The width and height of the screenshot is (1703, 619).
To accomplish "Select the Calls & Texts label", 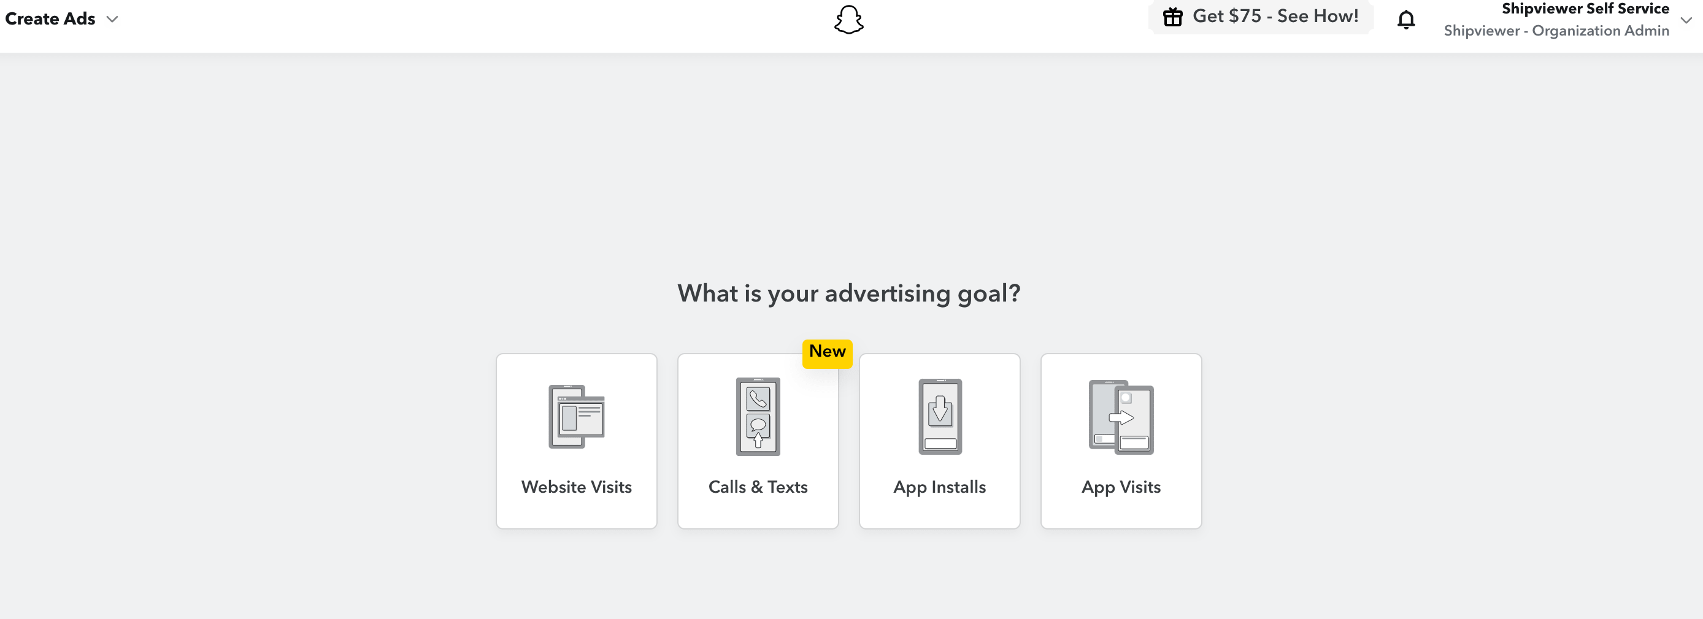I will (758, 487).
